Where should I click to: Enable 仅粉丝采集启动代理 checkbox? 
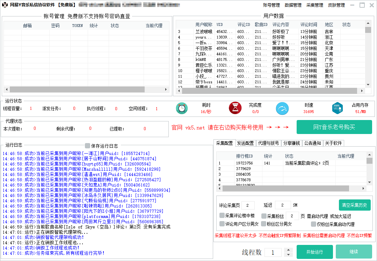click(313, 224)
